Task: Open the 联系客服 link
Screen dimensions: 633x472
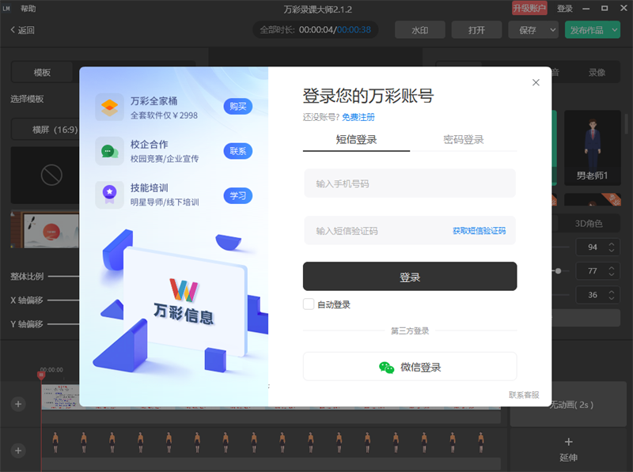Action: (524, 395)
